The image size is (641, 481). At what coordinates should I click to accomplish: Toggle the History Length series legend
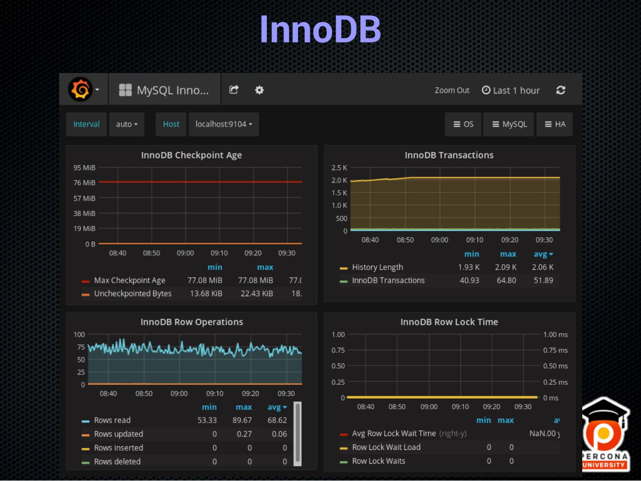tap(377, 267)
